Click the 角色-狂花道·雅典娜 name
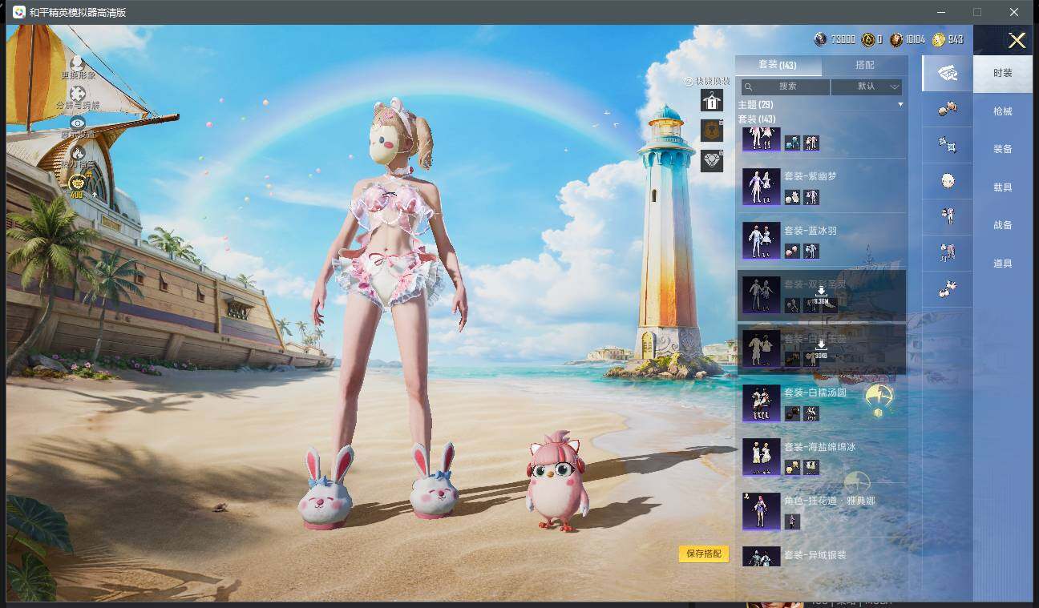Viewport: 1039px width, 608px height. (x=830, y=501)
